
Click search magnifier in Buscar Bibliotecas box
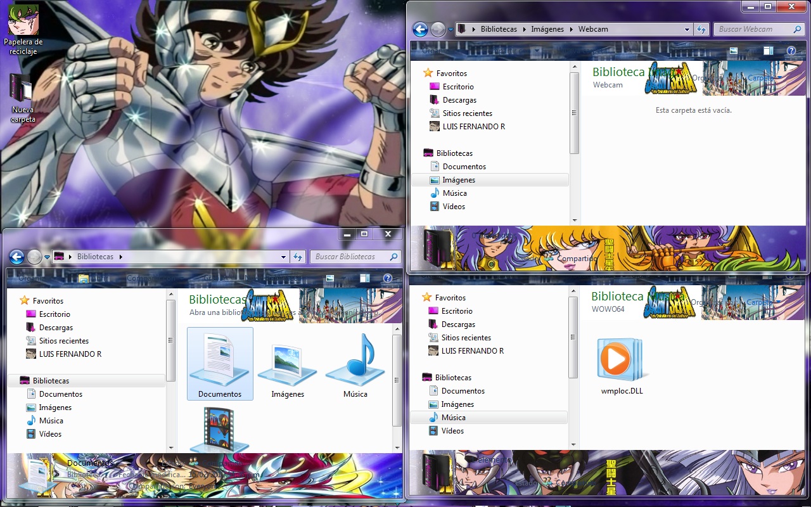click(x=394, y=257)
